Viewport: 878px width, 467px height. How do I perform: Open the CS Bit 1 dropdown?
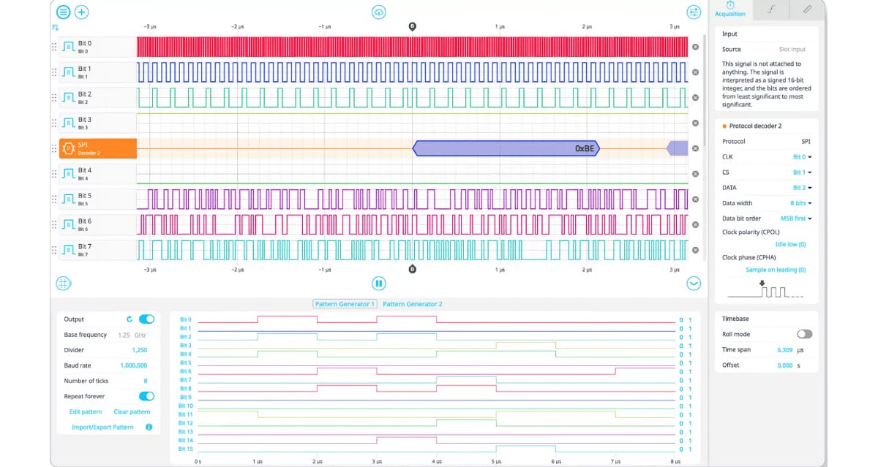[802, 172]
